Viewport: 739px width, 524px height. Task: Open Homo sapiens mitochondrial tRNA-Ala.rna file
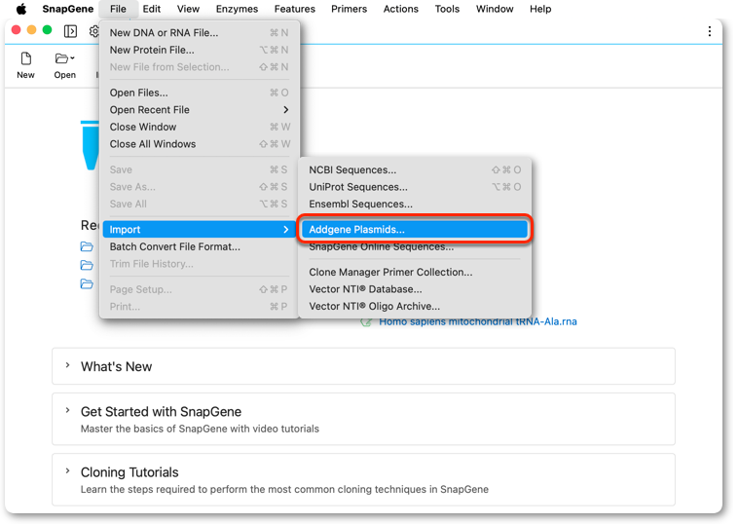pyautogui.click(x=477, y=321)
